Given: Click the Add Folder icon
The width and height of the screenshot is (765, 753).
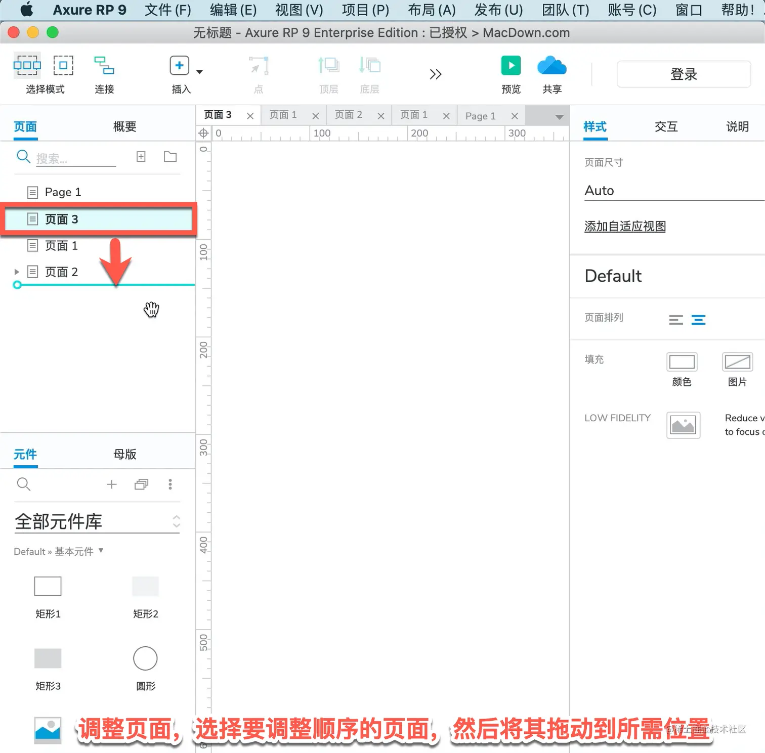Looking at the screenshot, I should [x=170, y=157].
